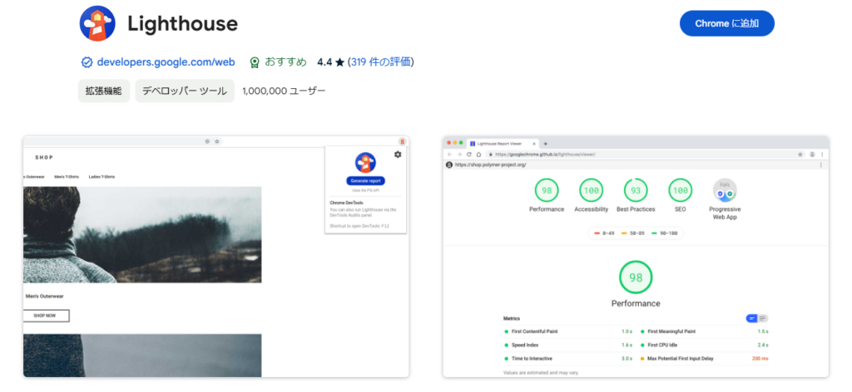
Task: Click the shop.polymer-project.org URL text
Action: (491, 164)
